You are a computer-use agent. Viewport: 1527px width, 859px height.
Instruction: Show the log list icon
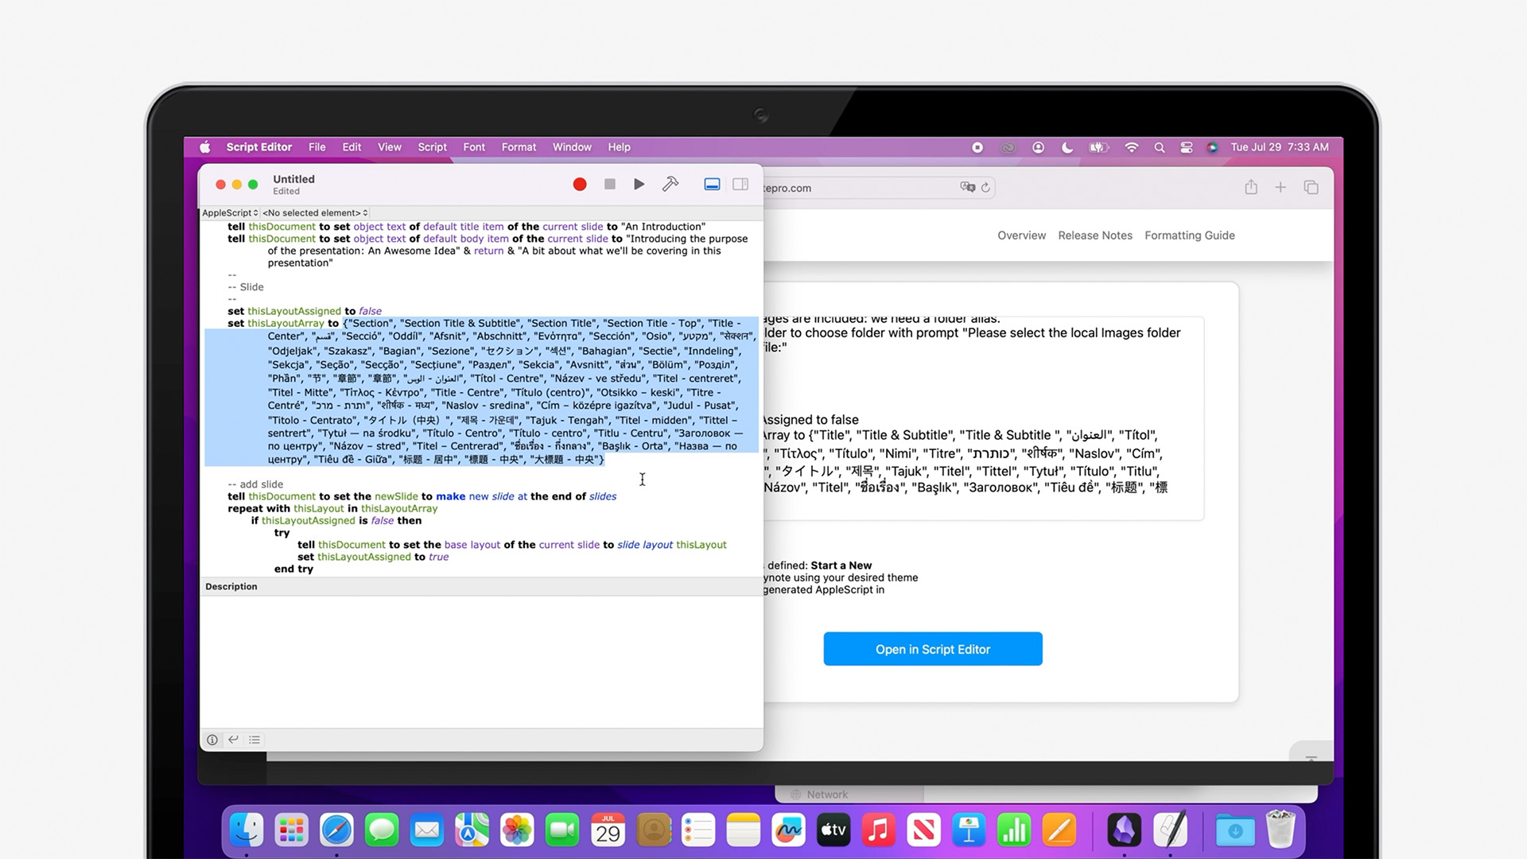(254, 740)
